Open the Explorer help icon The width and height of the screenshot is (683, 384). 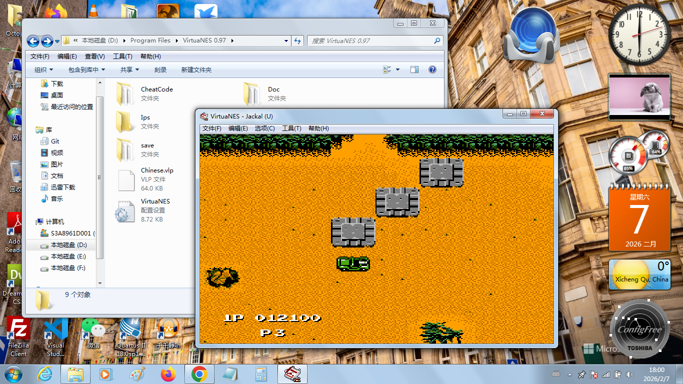point(432,70)
